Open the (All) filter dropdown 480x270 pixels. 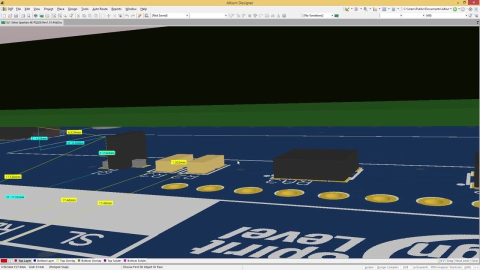pos(466,15)
